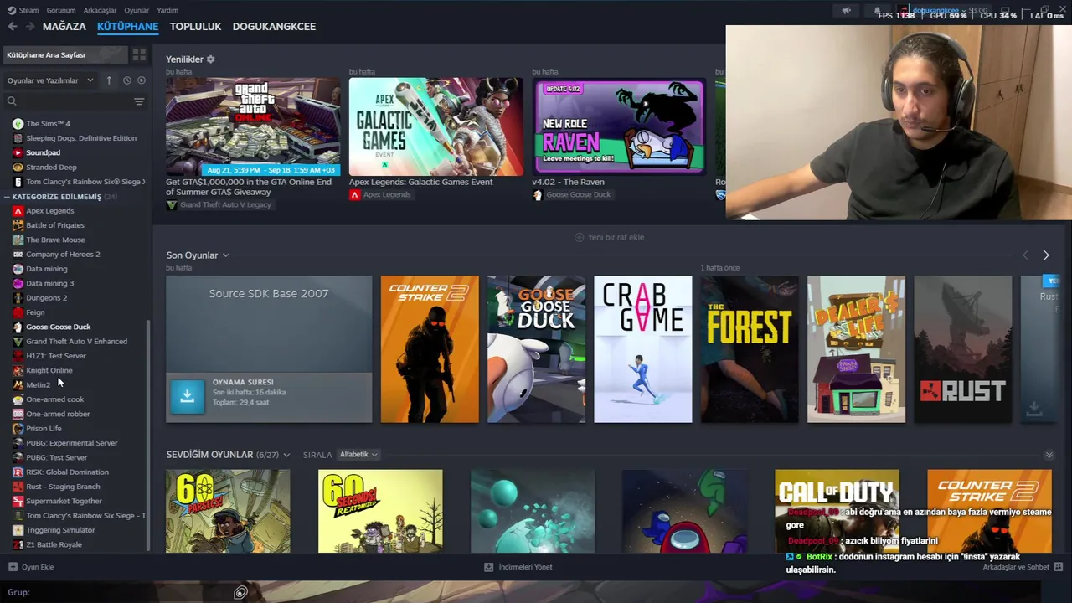Click the Oyun Ekle text button
The height and width of the screenshot is (603, 1072).
click(x=38, y=567)
